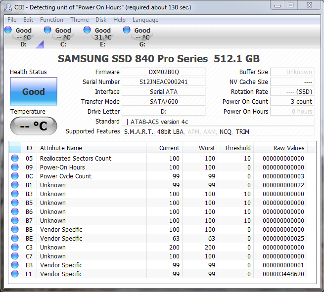Click the drive E: status orb
324x292 pixels.
88,30
